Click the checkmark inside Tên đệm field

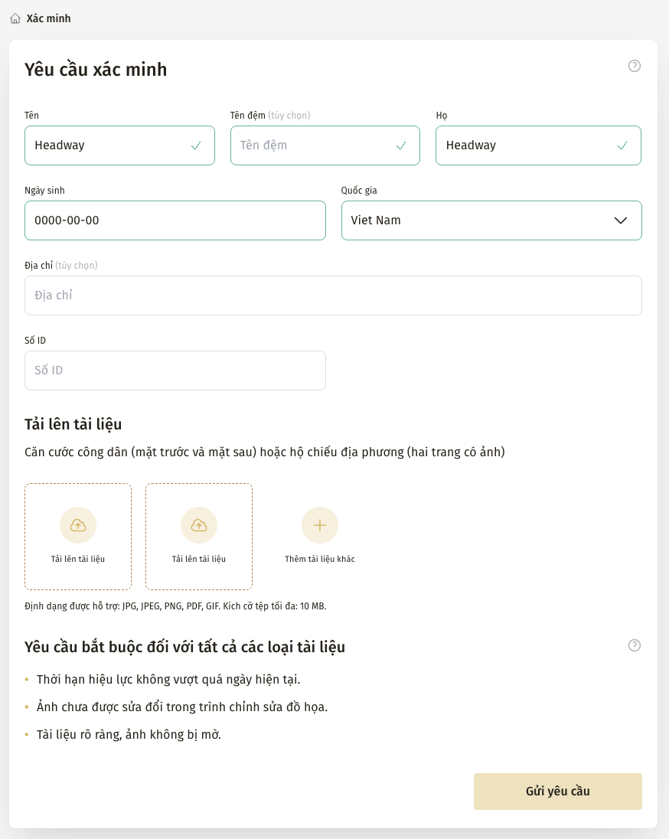click(x=401, y=145)
